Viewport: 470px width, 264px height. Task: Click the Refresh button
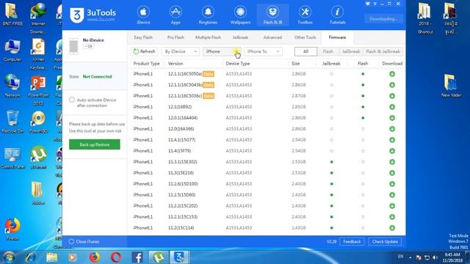click(x=144, y=51)
